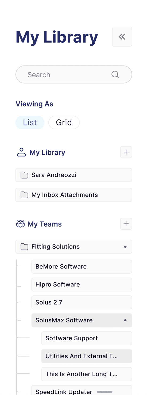Switch view to List mode
147x395 pixels.
pyautogui.click(x=30, y=123)
